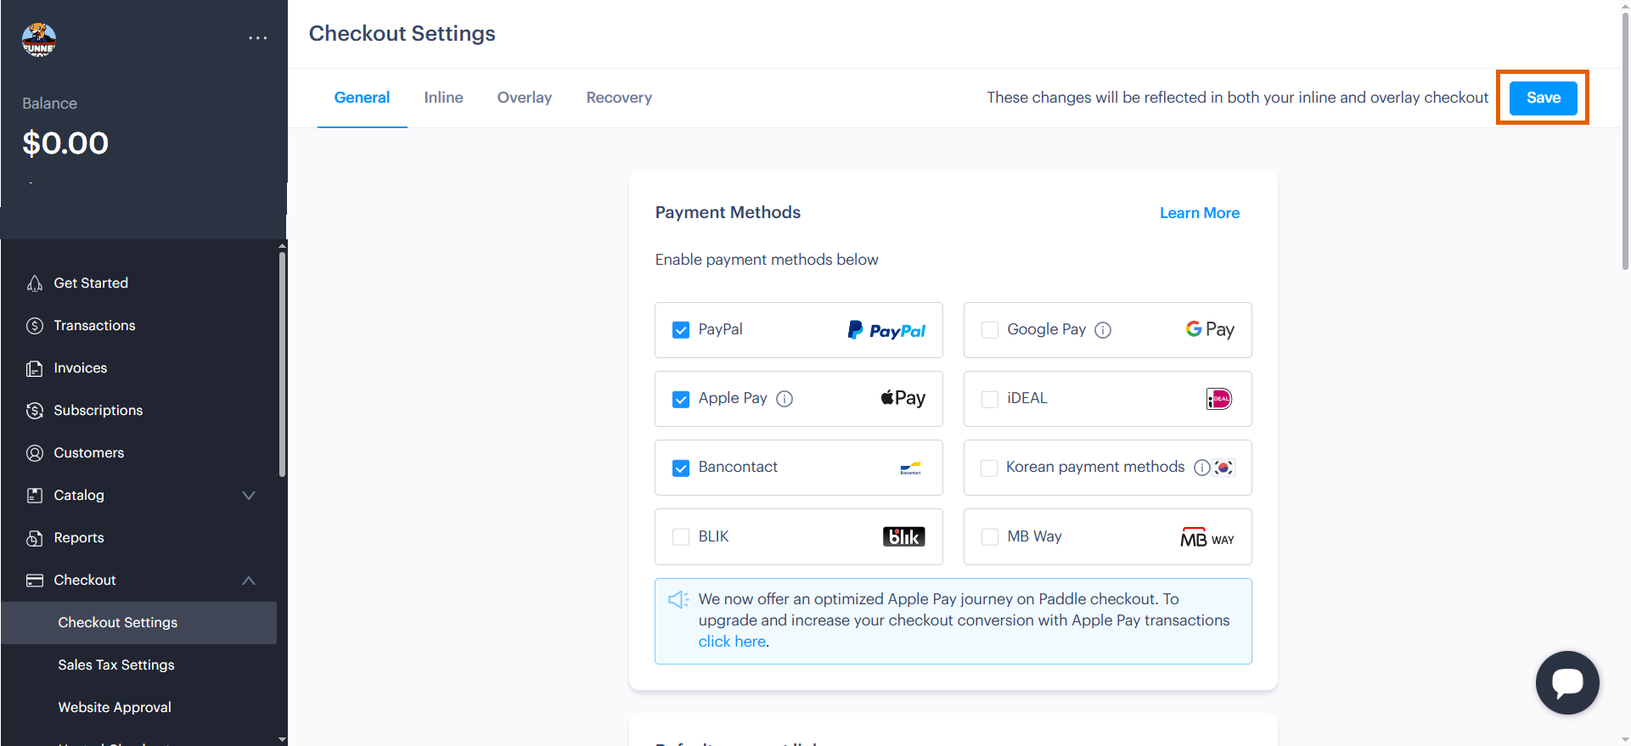Click the iDEAL logo
1631x746 pixels.
pos(1219,399)
